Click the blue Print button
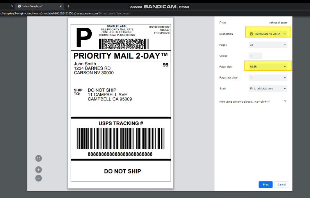The image size is (310, 198). tap(265, 185)
